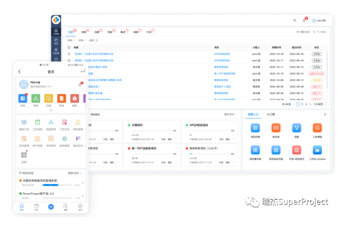Open the 10条/页 page size dropdown
The height and width of the screenshot is (232, 350).
[x=320, y=104]
